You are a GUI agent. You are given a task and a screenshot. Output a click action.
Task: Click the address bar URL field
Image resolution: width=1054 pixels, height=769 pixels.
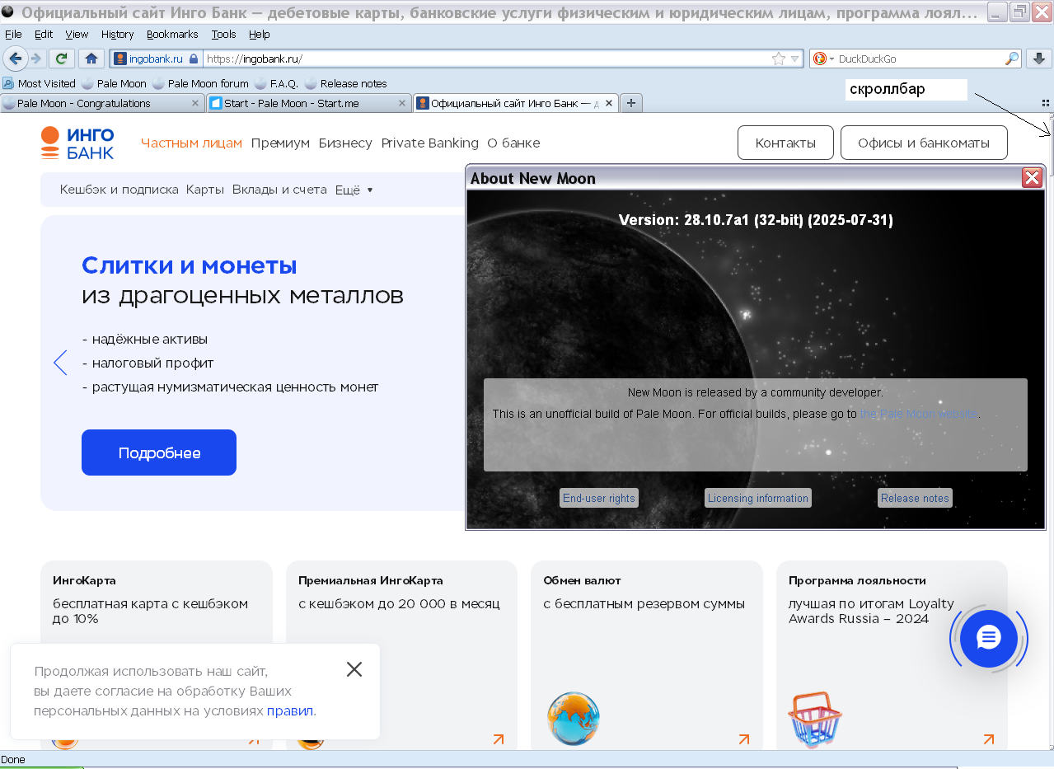pos(486,59)
